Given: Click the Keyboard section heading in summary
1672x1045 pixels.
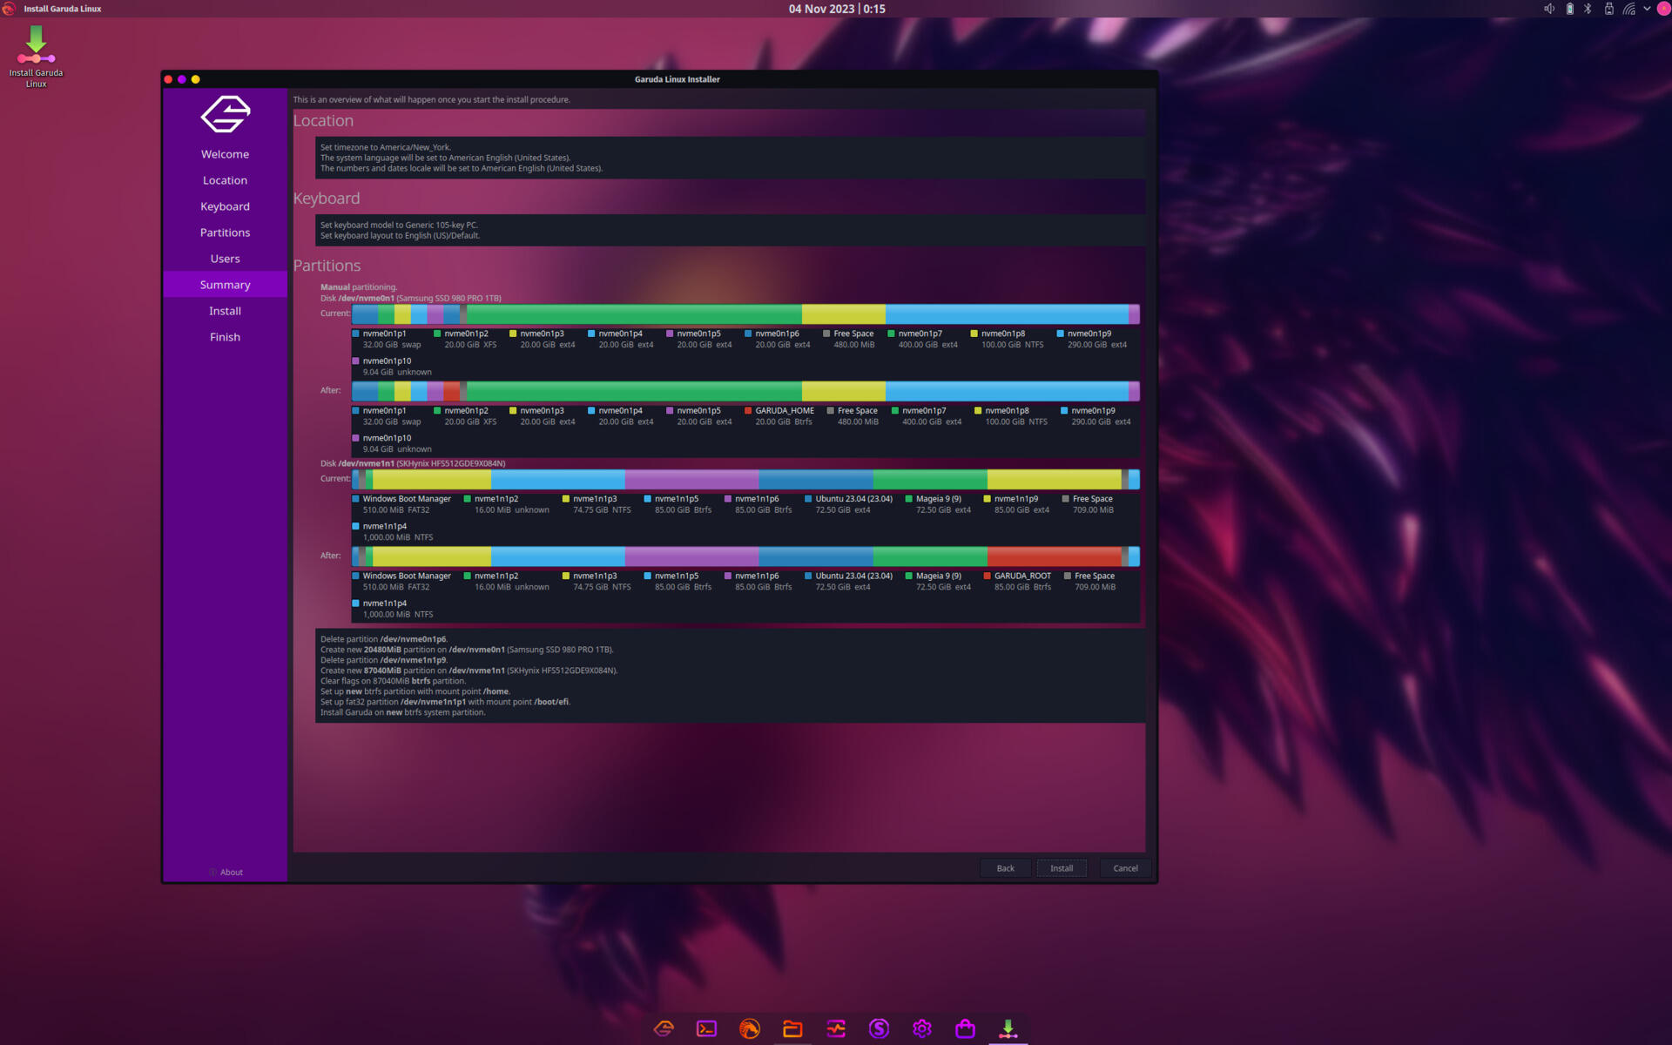Looking at the screenshot, I should click(x=327, y=199).
